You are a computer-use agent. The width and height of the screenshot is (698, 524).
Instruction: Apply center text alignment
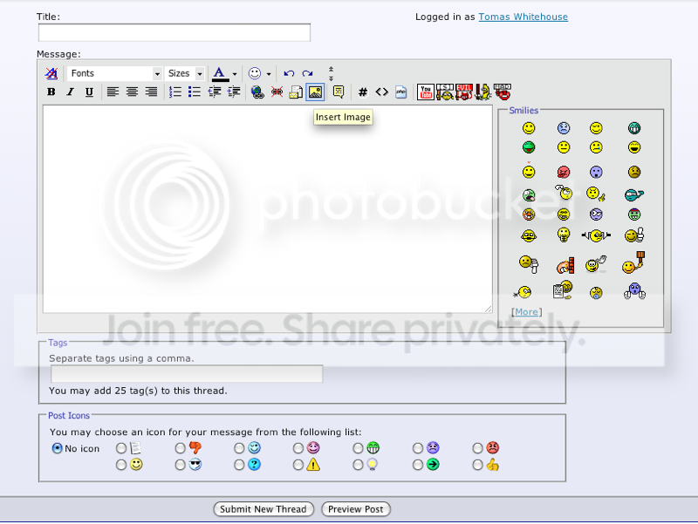click(x=132, y=92)
